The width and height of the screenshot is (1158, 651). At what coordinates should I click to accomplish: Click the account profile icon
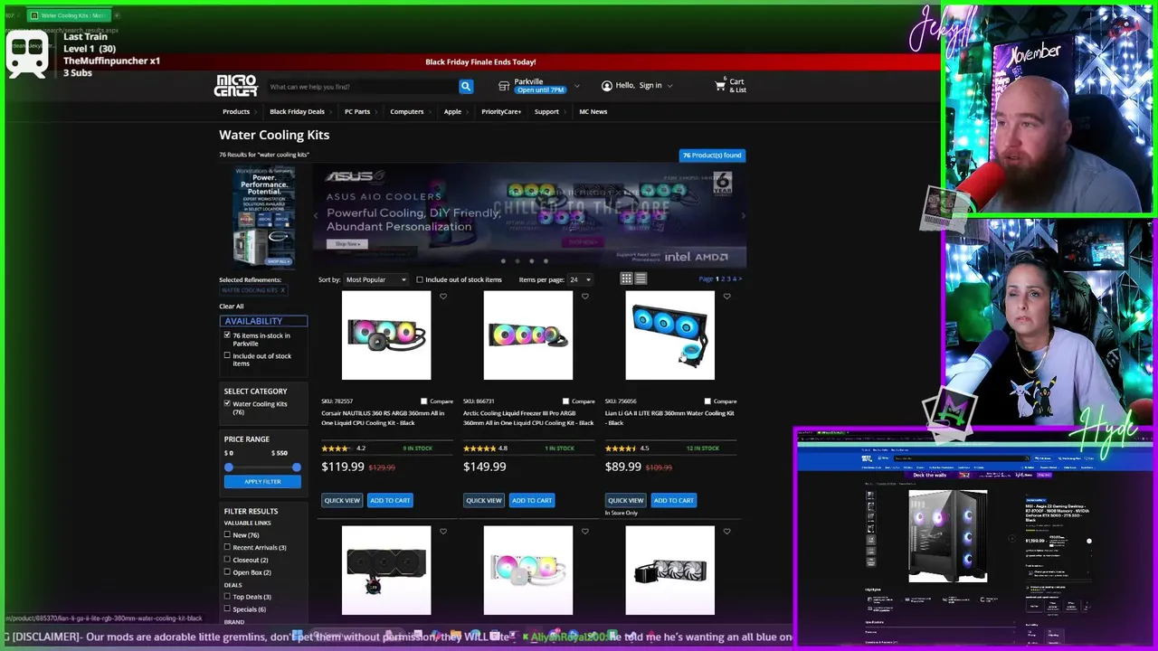point(606,86)
